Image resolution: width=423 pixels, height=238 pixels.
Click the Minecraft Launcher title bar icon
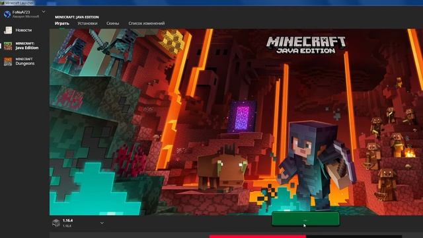click(2, 3)
